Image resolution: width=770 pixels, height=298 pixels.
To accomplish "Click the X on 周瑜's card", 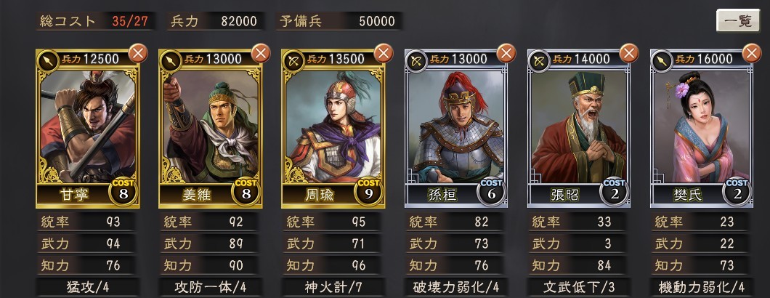I will click(383, 53).
